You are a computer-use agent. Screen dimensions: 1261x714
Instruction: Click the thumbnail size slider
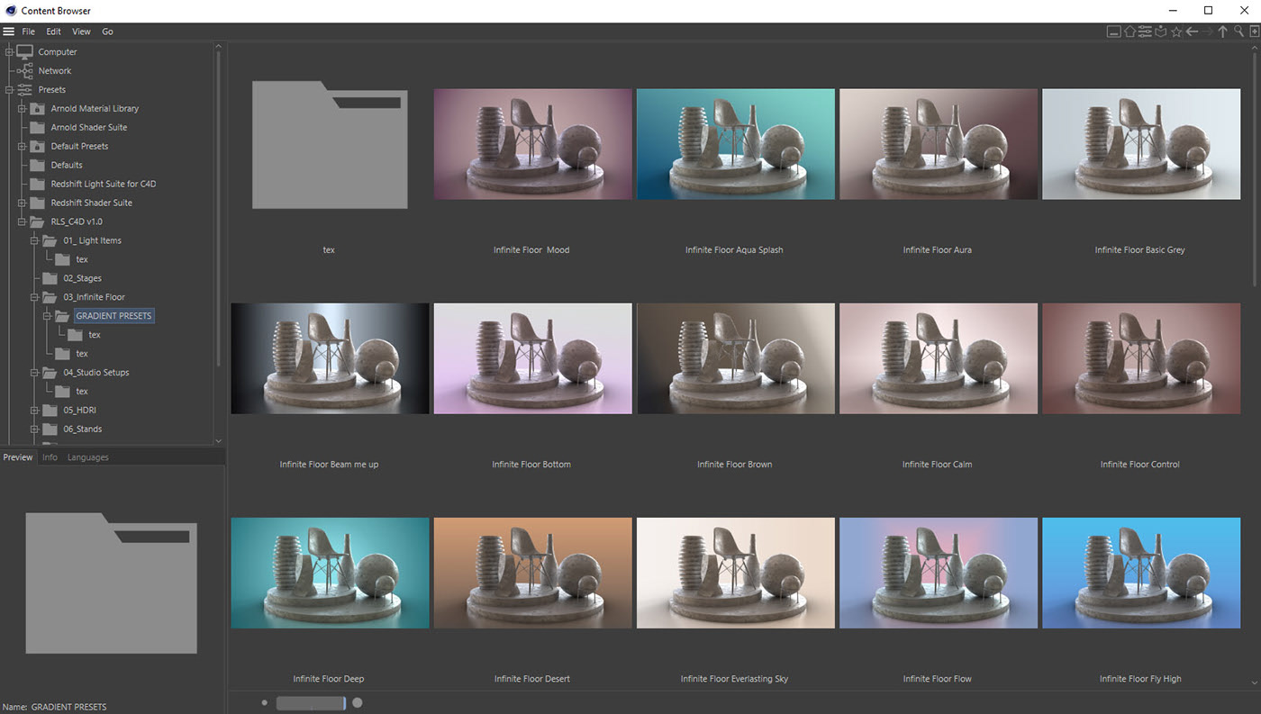[x=311, y=703]
